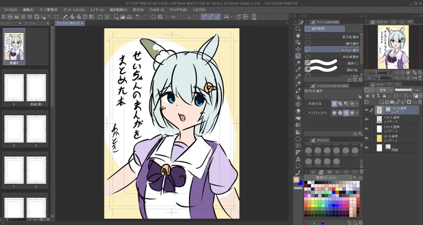This screenshot has height=225, width=423.
Task: Select the Auto select magic wand tool
Action: tap(298, 63)
